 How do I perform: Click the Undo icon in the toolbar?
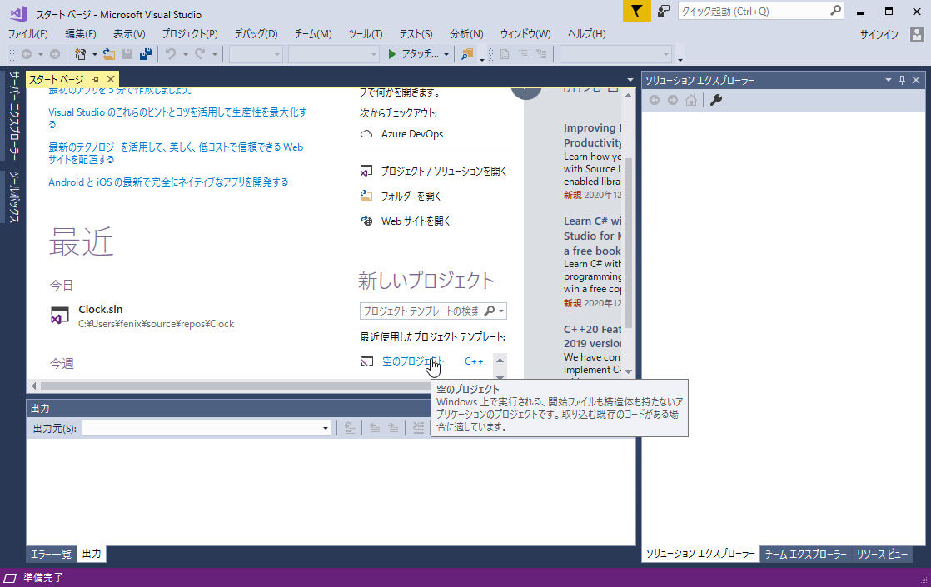point(170,53)
